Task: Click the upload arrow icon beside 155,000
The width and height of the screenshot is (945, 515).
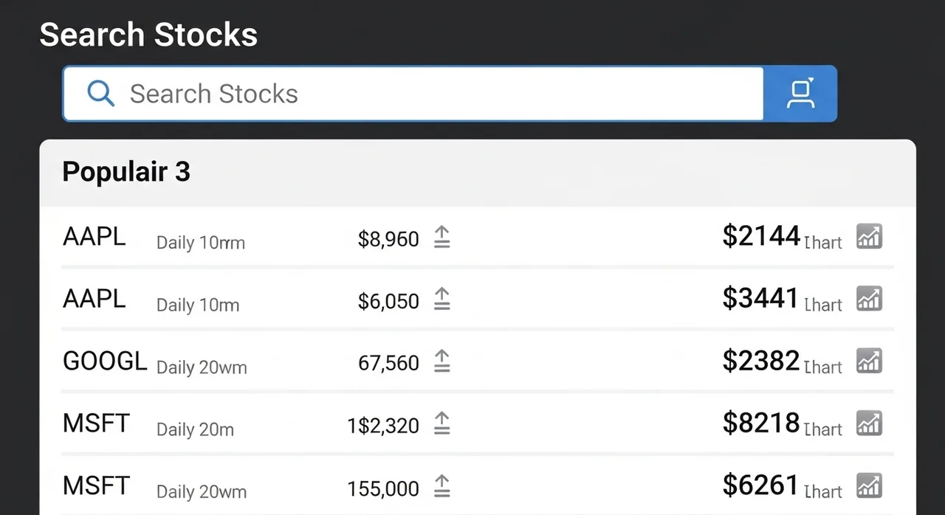Action: pos(441,486)
